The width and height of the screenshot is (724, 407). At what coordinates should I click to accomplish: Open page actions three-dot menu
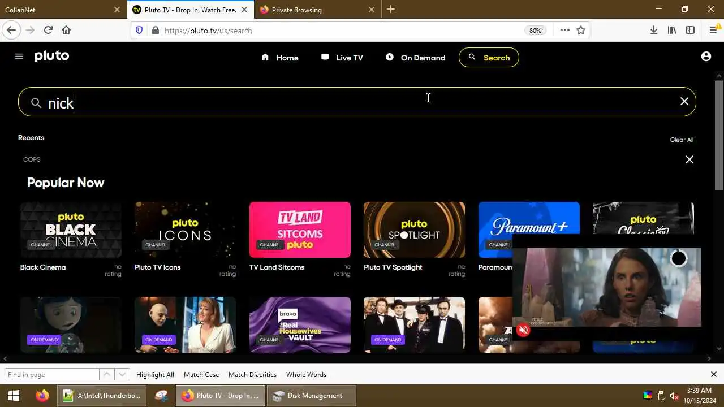pyautogui.click(x=564, y=30)
